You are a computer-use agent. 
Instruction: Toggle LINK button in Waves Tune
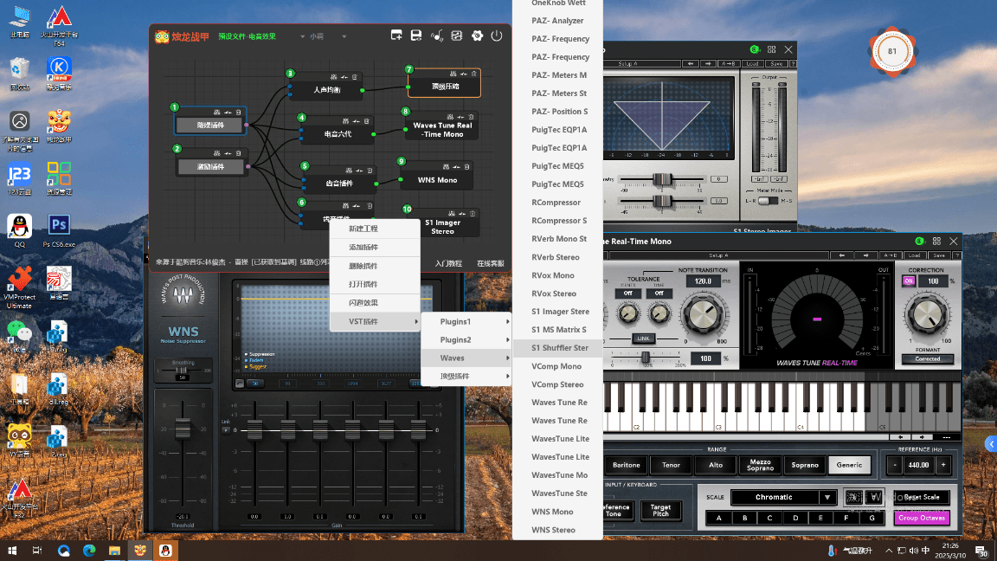click(x=644, y=339)
